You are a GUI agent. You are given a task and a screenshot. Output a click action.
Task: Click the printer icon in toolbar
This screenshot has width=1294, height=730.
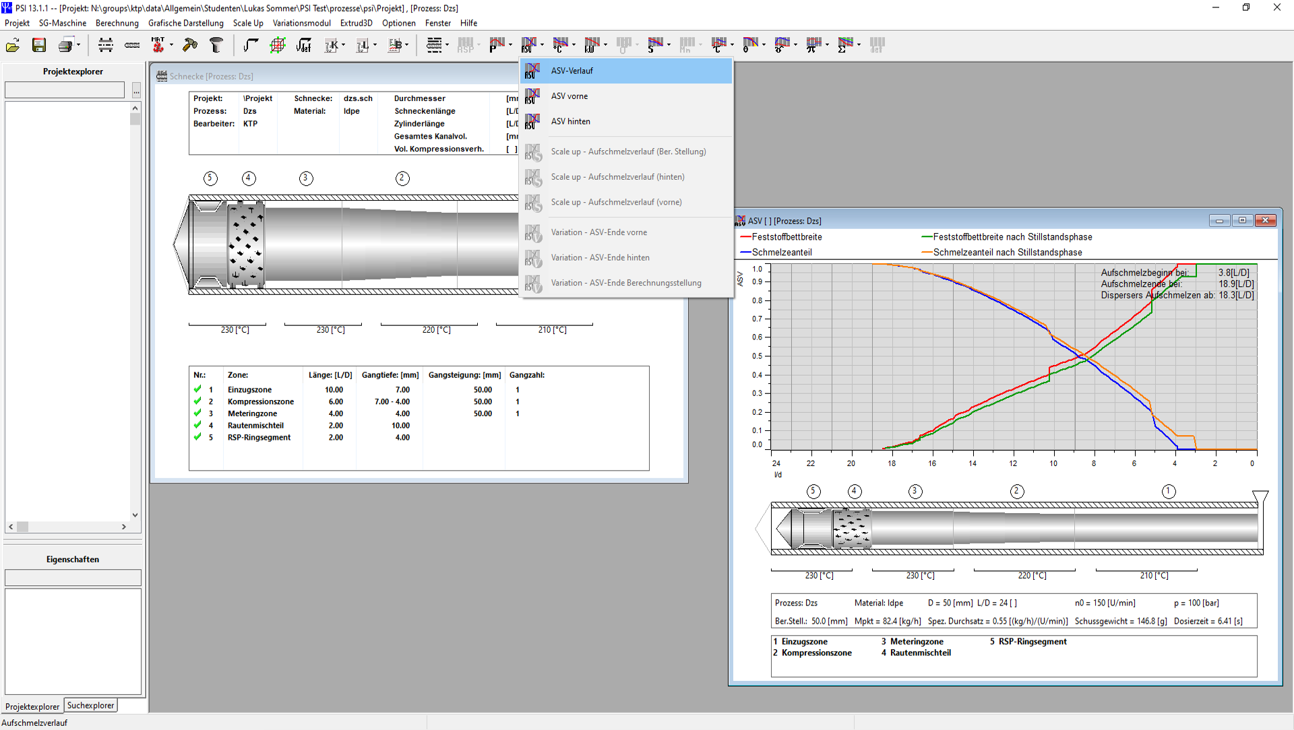pos(65,45)
